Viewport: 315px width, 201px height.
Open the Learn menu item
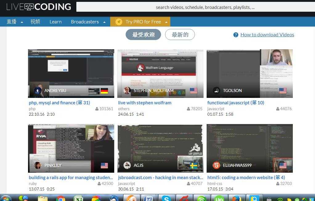(56, 22)
